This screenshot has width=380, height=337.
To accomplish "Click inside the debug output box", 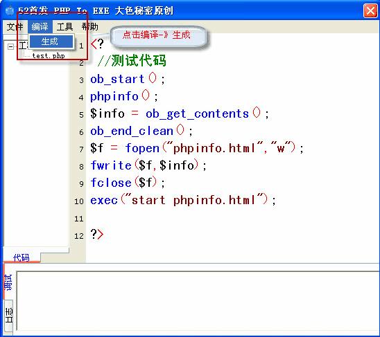I will (x=198, y=301).
